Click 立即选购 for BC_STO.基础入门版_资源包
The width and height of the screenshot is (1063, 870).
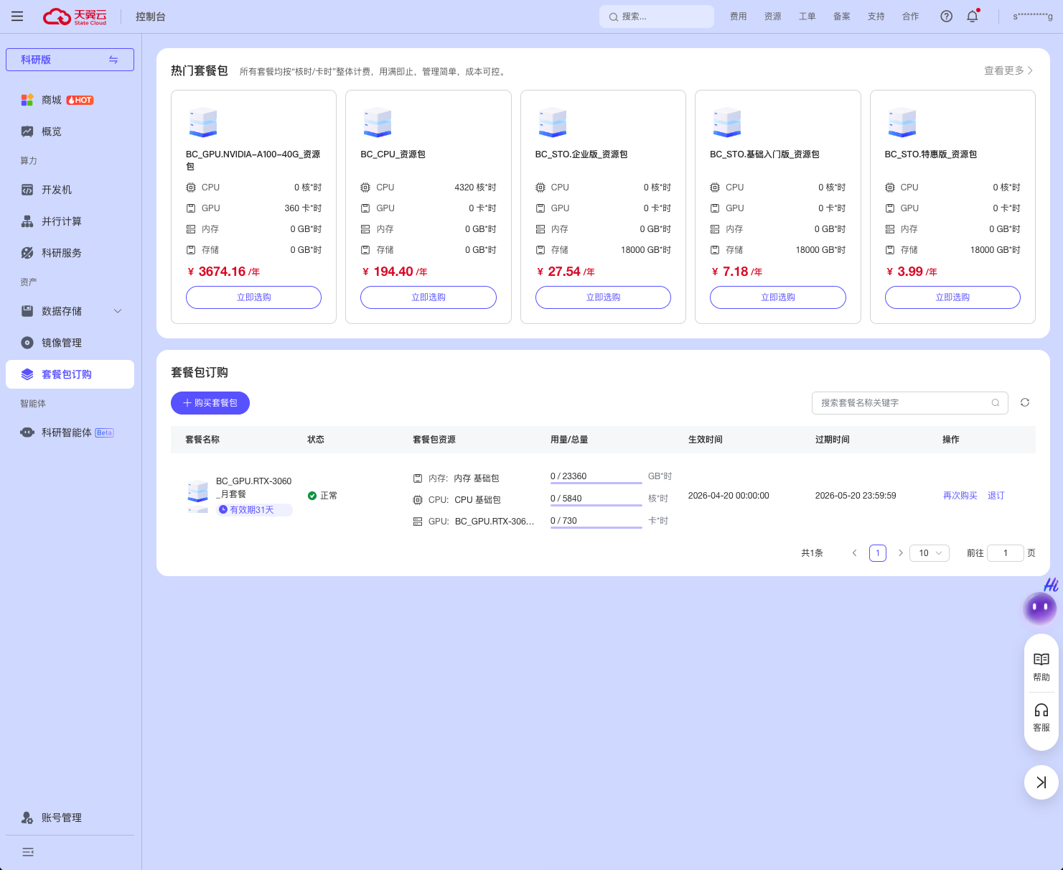coord(778,297)
